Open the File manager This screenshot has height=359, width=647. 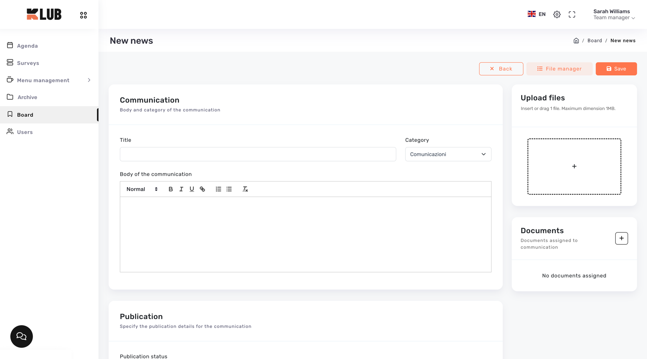point(559,69)
